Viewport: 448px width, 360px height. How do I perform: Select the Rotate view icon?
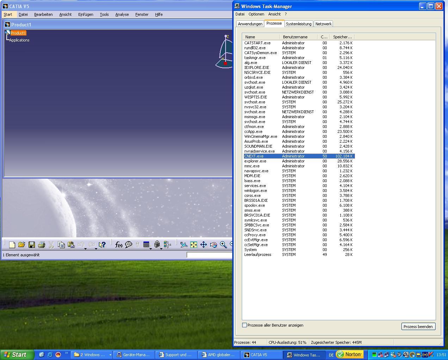pos(213,245)
